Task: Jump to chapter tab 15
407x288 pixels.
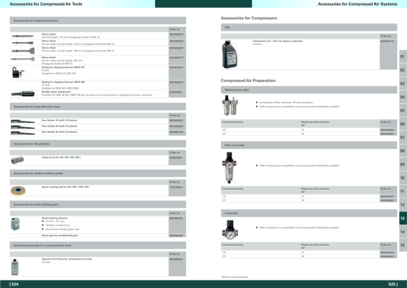Action: point(403,245)
